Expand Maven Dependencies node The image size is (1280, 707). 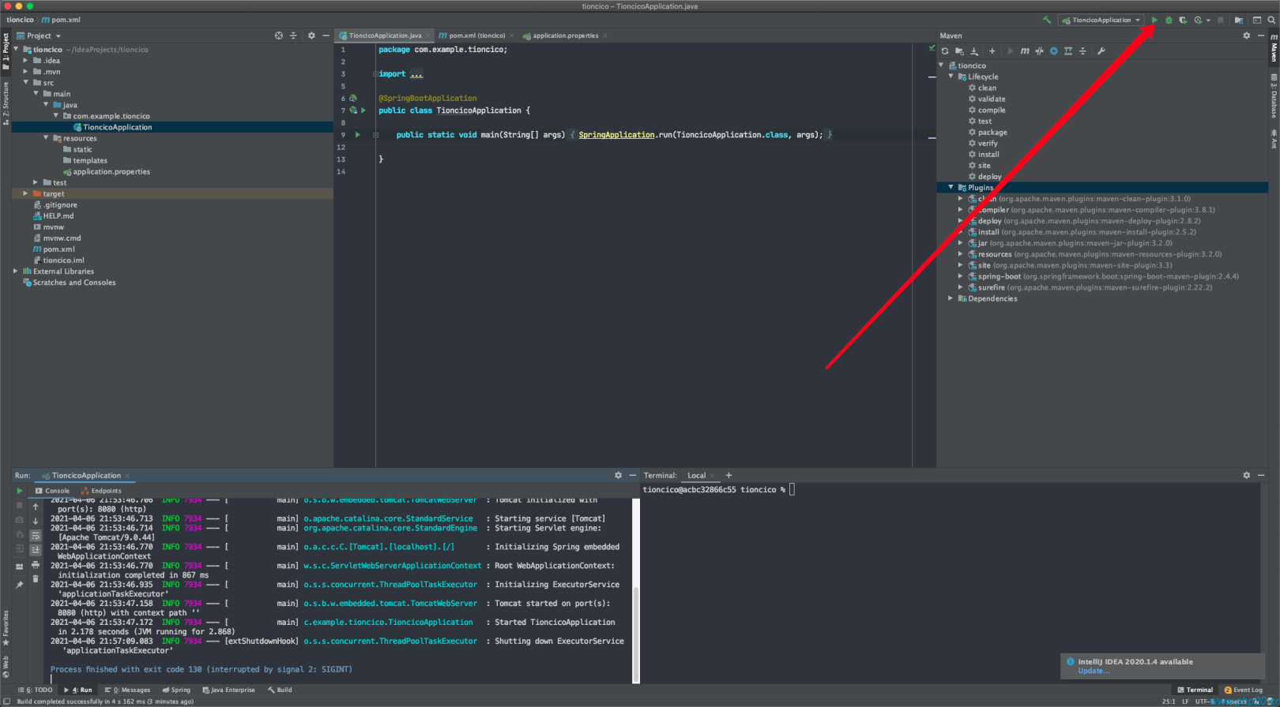pos(951,298)
